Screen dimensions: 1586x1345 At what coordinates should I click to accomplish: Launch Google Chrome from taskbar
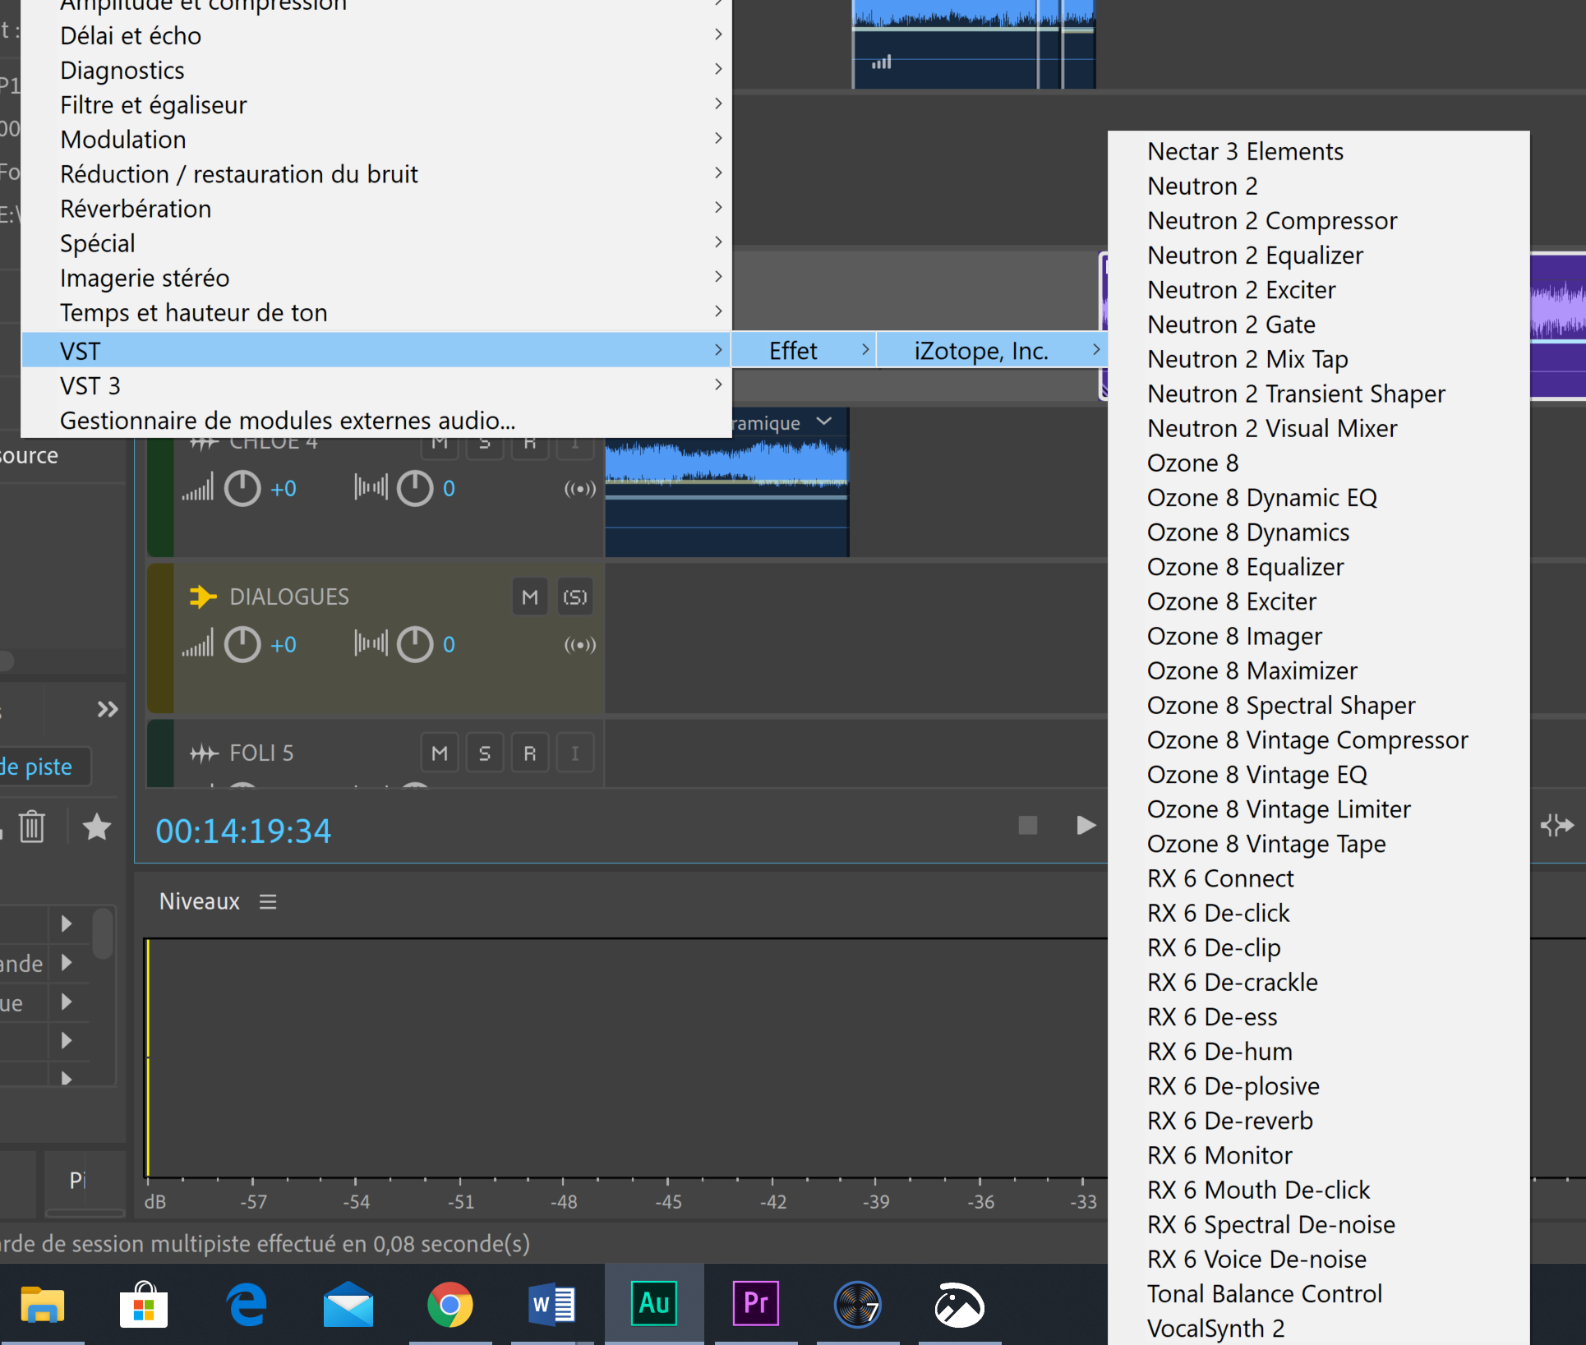(450, 1304)
